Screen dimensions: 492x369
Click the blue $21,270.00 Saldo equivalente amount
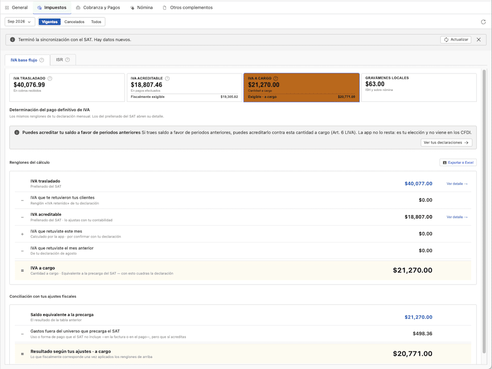(x=418, y=317)
